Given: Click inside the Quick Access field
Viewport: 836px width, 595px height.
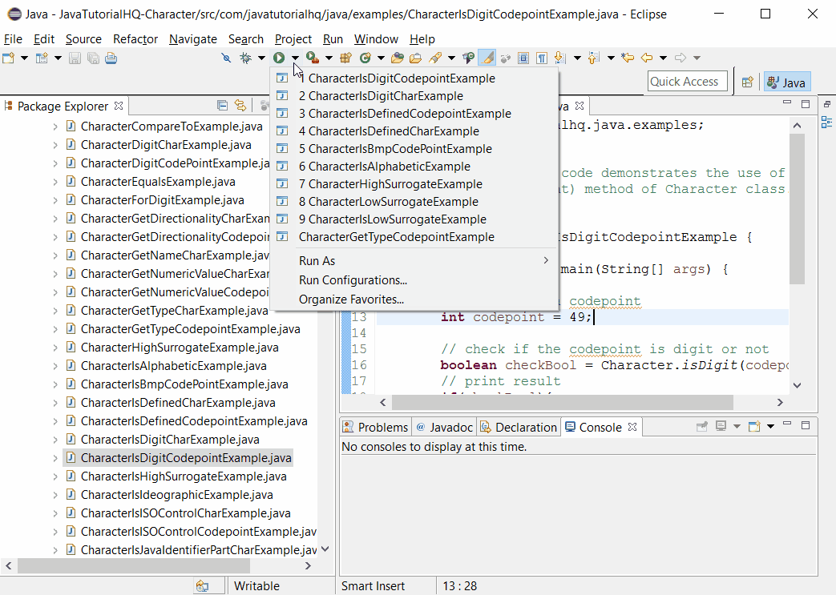Looking at the screenshot, I should coord(687,81).
